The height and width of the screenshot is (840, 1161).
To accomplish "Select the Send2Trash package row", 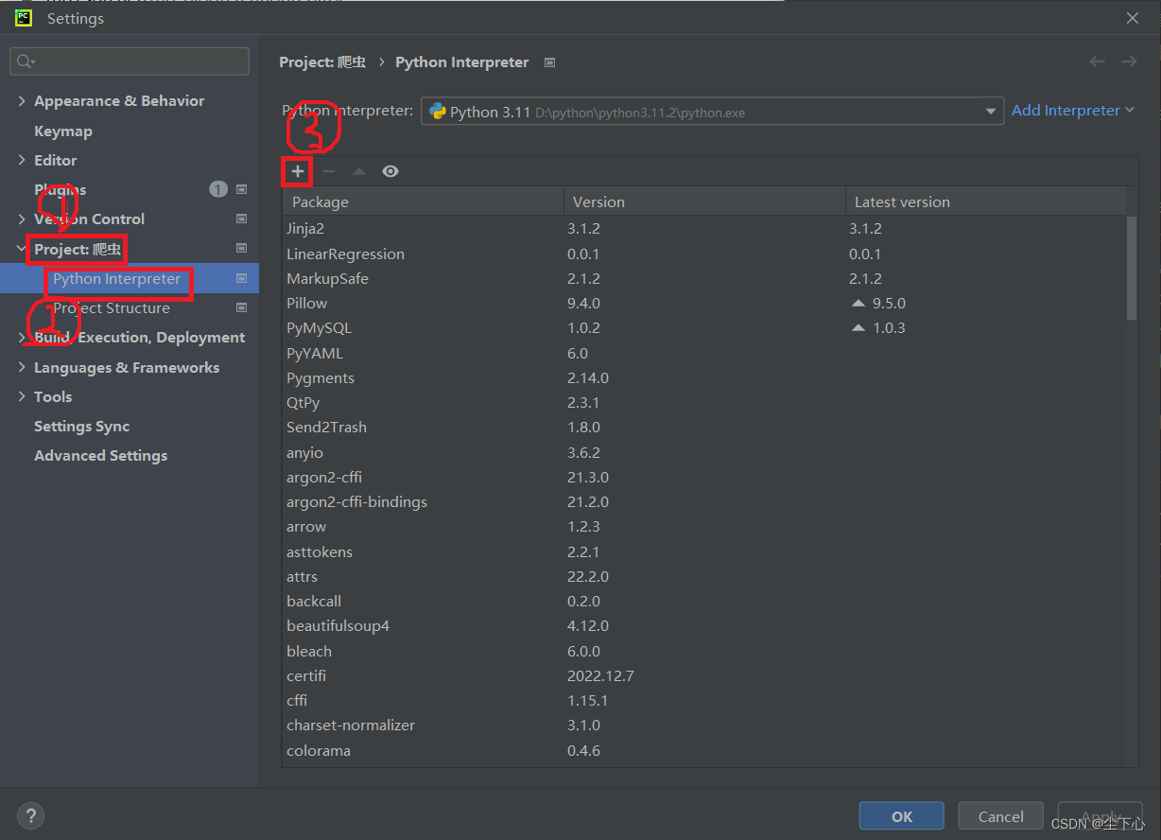I will (x=704, y=428).
